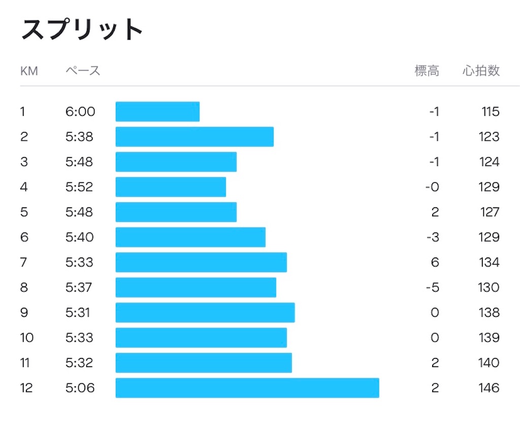Select the bar for 5:37 pace
The image size is (520, 425).
point(196,287)
